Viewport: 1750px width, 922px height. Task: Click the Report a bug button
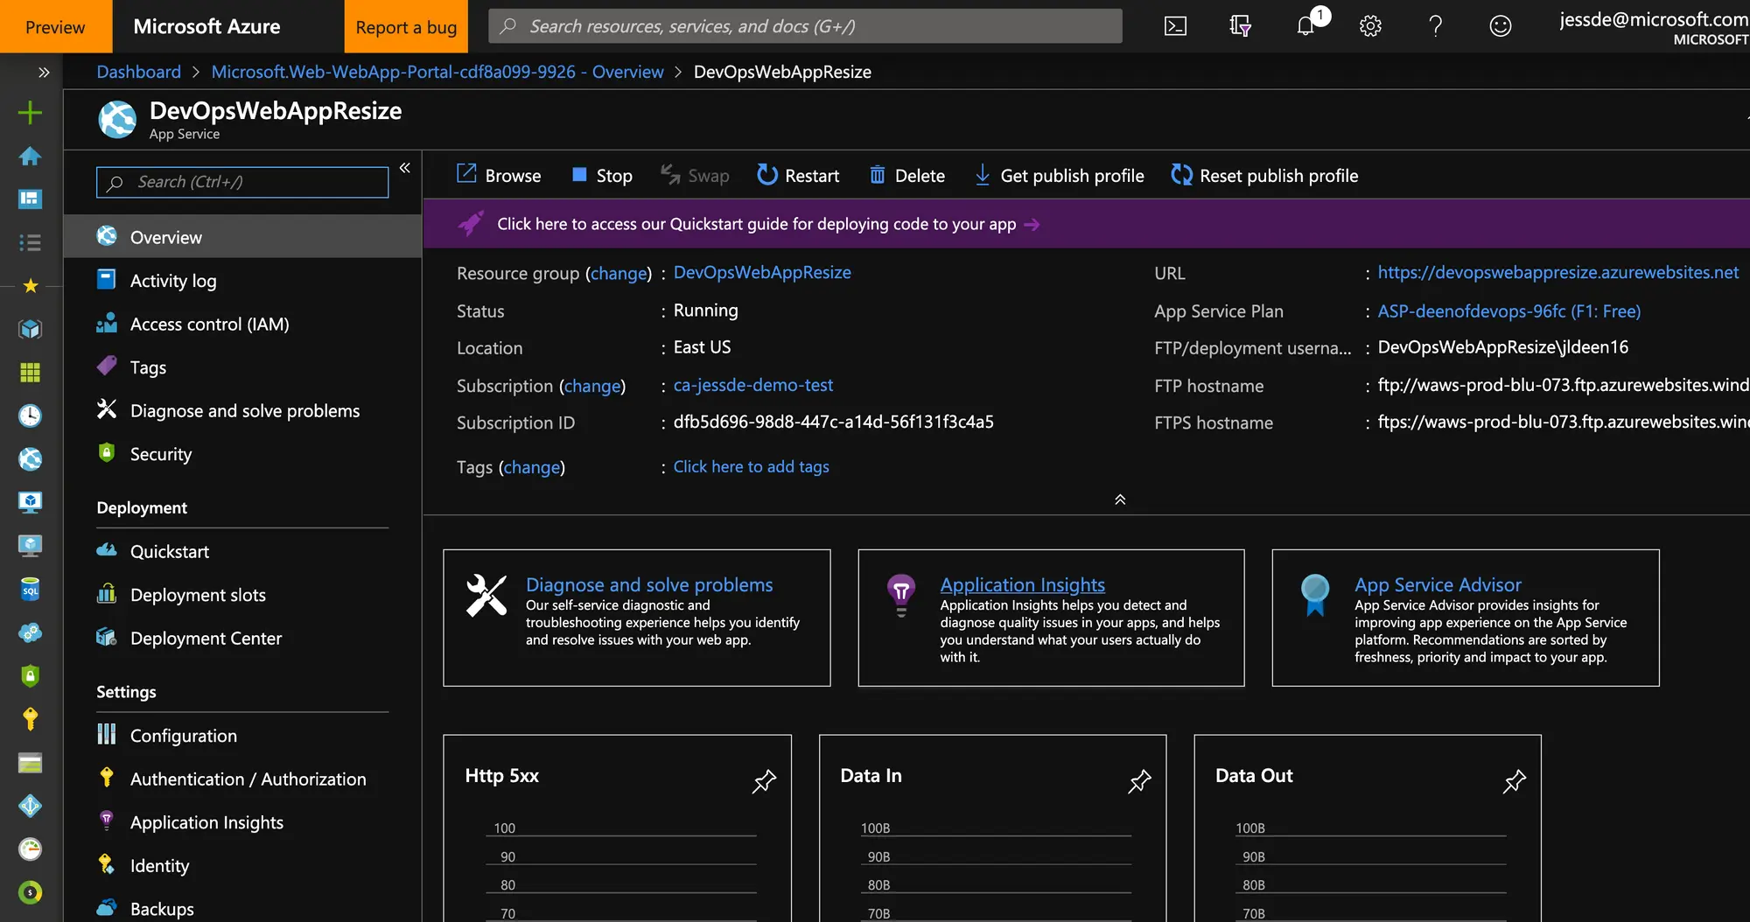(406, 26)
